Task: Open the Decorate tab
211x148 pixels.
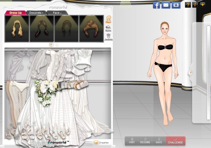Action: coord(36,13)
